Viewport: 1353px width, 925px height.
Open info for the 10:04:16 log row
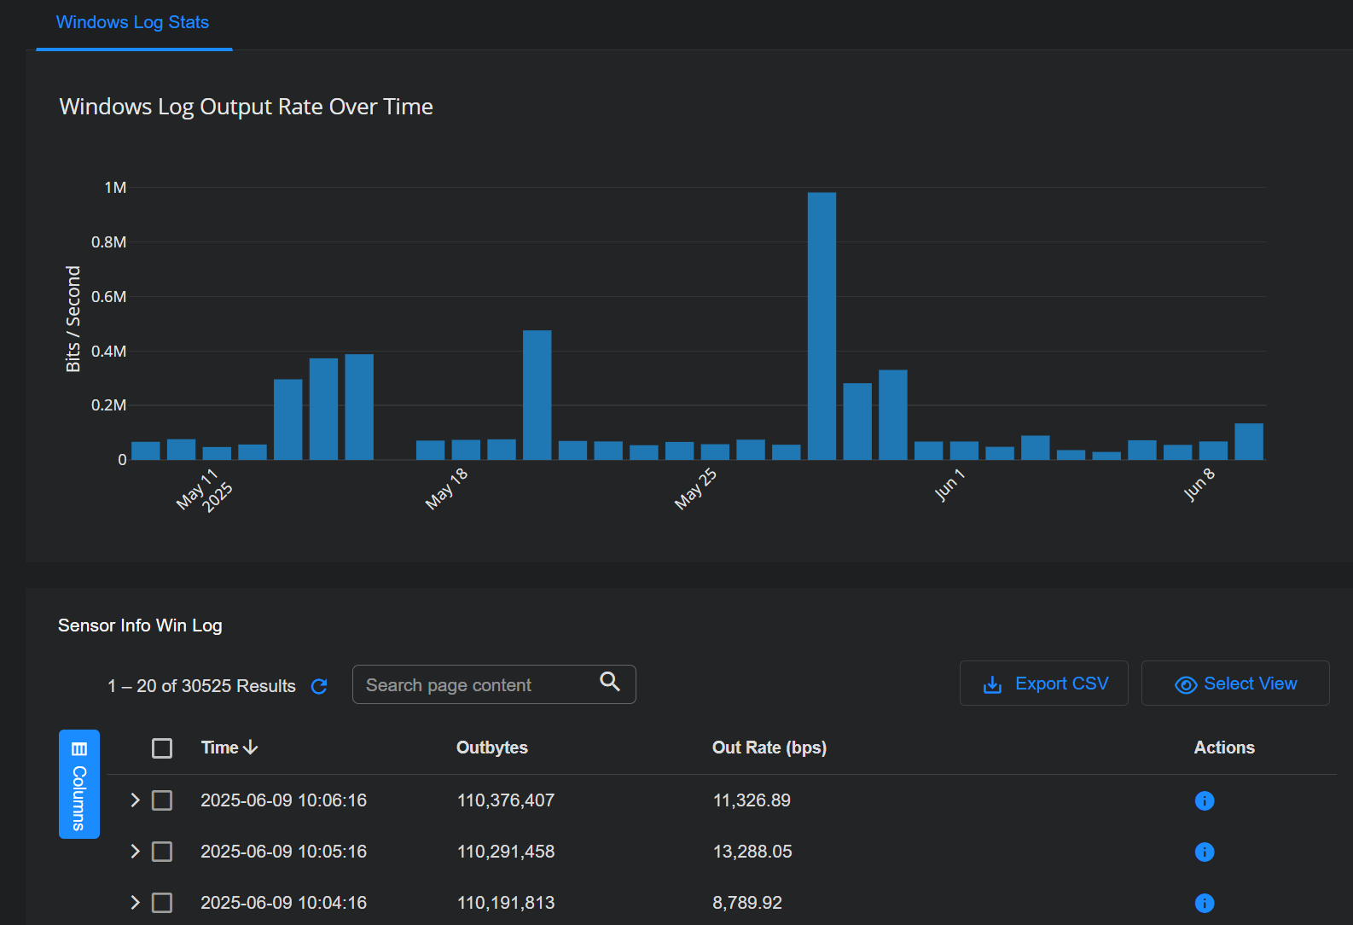(1204, 903)
